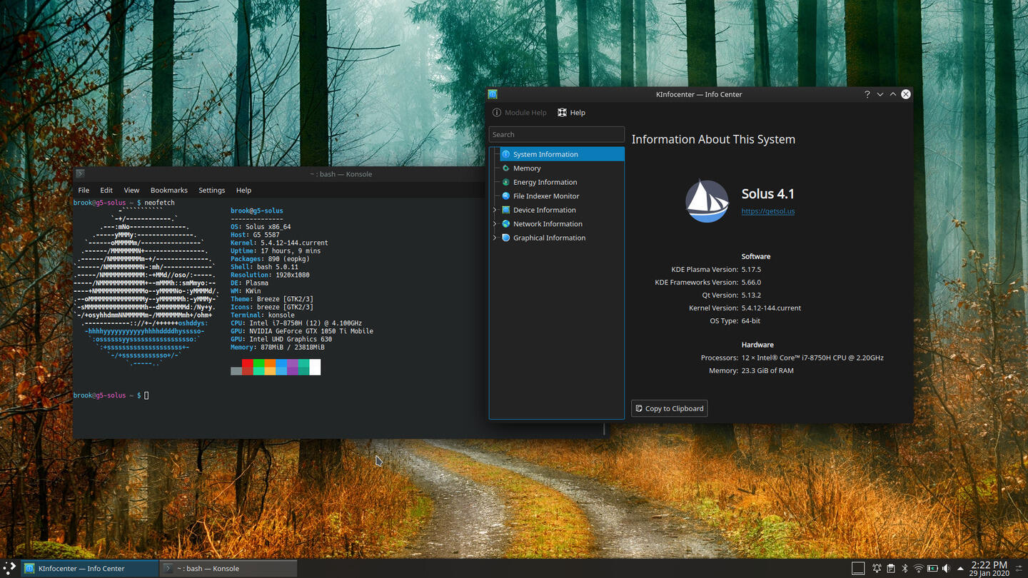This screenshot has width=1028, height=578.
Task: Open the Settings menu in Konsole
Action: point(211,191)
